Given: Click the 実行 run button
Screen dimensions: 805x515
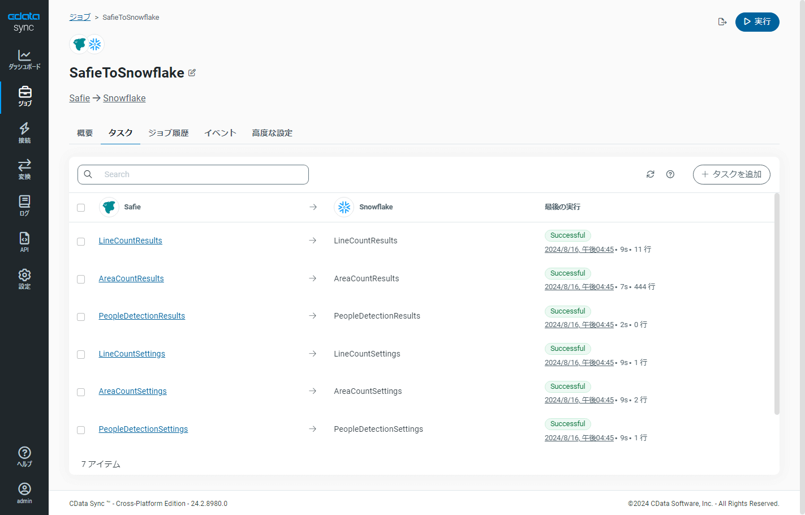Looking at the screenshot, I should pos(757,22).
